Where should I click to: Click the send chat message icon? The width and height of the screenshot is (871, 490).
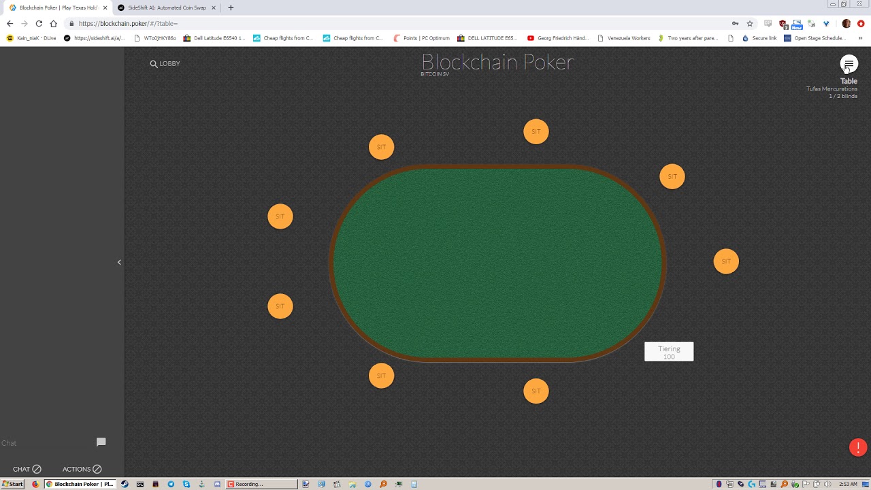point(101,442)
